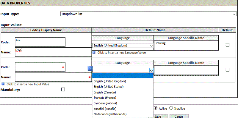The image size is (238, 118).
Task: Tick the Default checkbox for empty row
Action: [x=227, y=70]
